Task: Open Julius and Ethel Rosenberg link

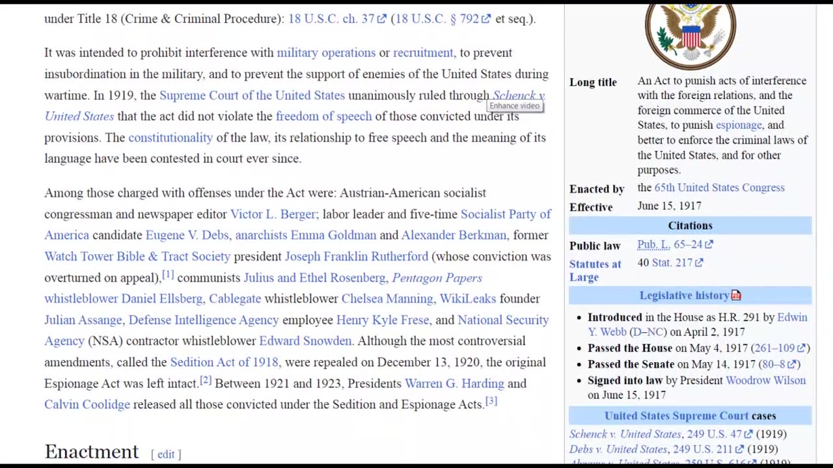Action: click(314, 278)
